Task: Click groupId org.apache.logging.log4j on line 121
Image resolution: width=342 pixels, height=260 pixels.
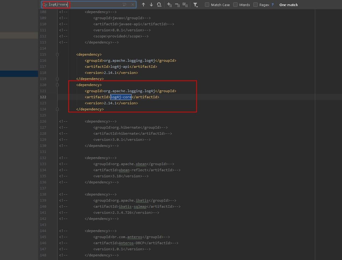Action: (x=129, y=91)
